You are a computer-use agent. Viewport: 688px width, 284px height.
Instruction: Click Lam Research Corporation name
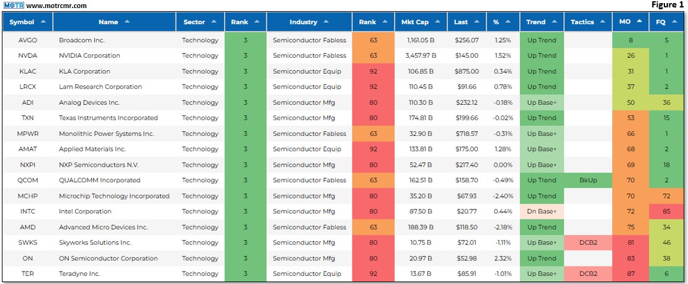[101, 87]
